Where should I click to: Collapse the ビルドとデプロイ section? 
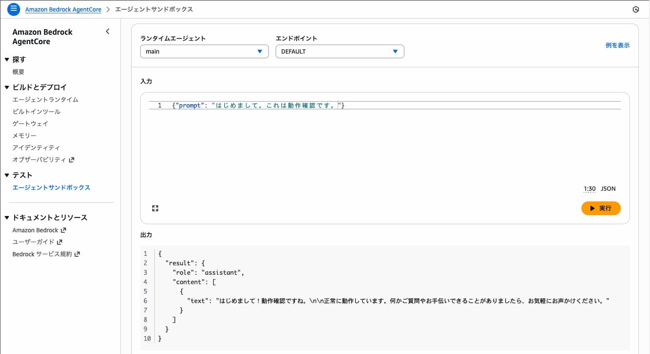pos(7,87)
